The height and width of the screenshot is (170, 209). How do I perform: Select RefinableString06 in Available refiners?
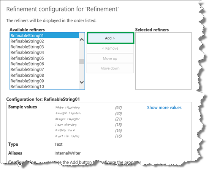[44, 64]
